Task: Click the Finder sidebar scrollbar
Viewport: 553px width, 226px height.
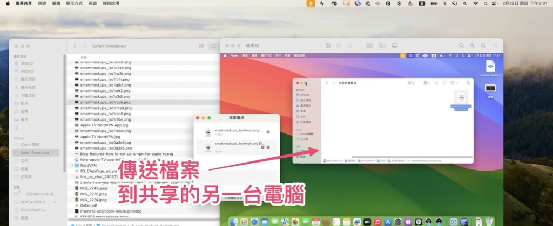Action: click(x=65, y=112)
